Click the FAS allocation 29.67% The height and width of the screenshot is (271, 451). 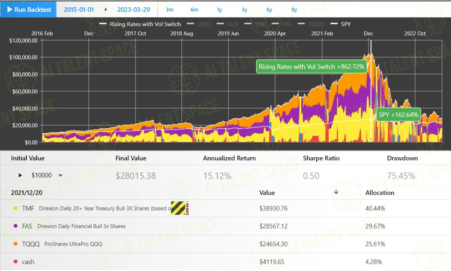pos(375,226)
